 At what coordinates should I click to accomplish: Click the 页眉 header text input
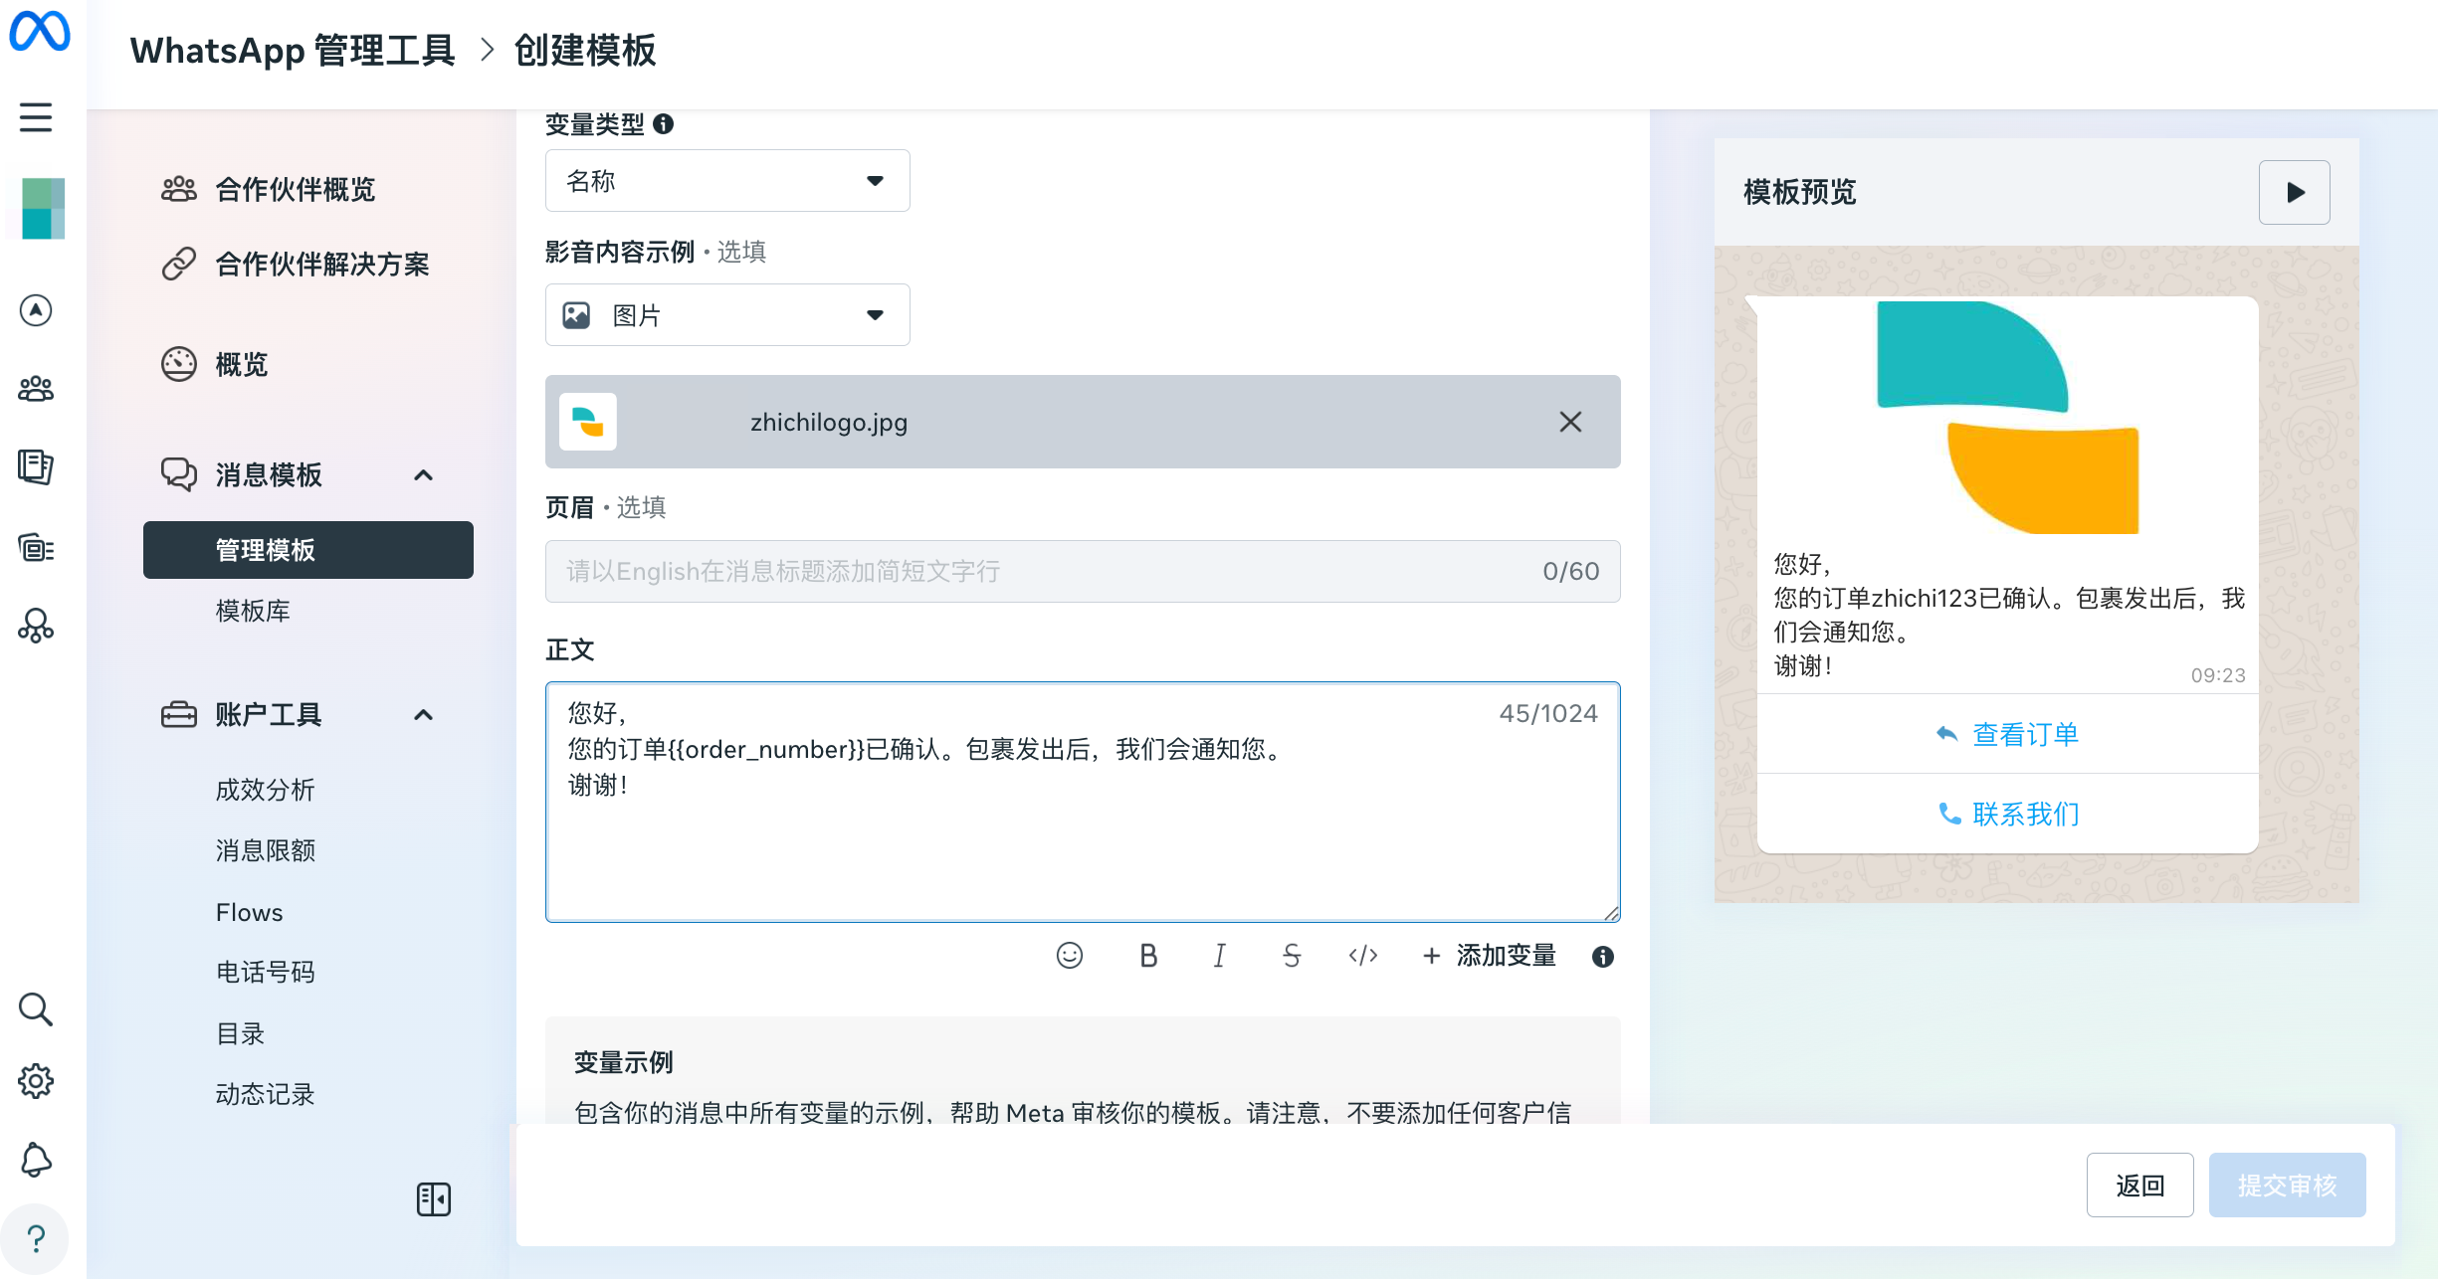[x=1045, y=571]
